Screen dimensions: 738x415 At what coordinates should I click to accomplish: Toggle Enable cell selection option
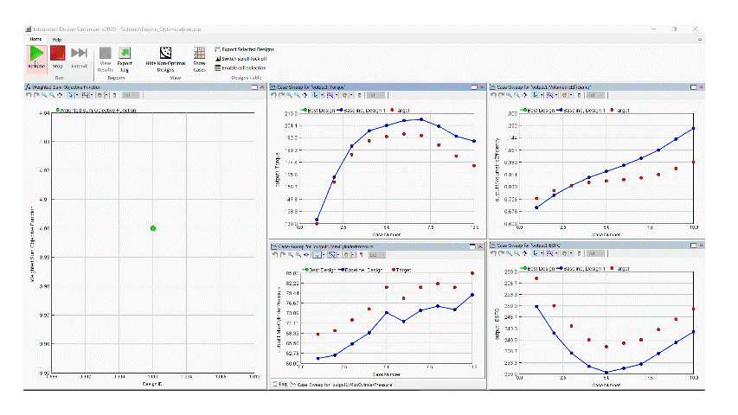click(240, 67)
